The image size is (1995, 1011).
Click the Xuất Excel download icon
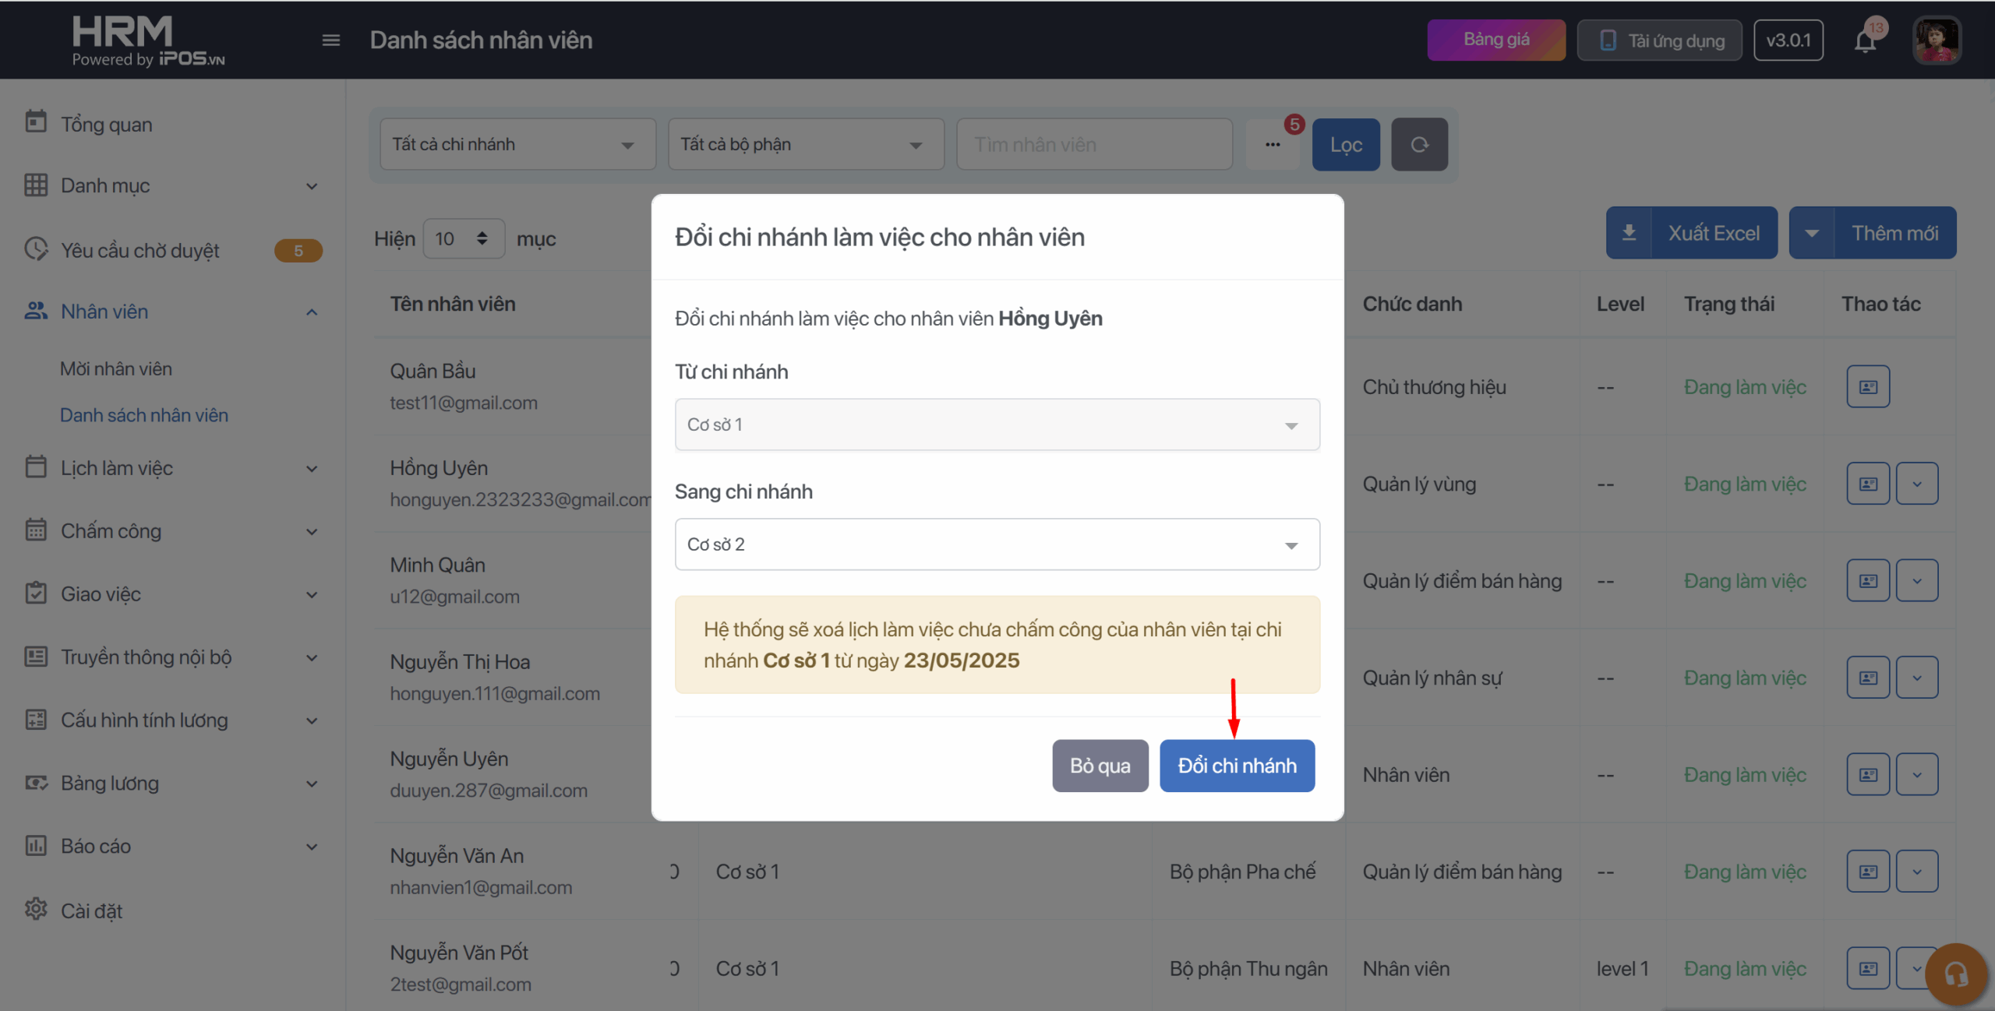(x=1629, y=233)
